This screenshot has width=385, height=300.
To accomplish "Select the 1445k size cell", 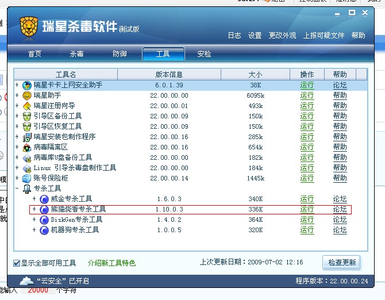I will 256,178.
